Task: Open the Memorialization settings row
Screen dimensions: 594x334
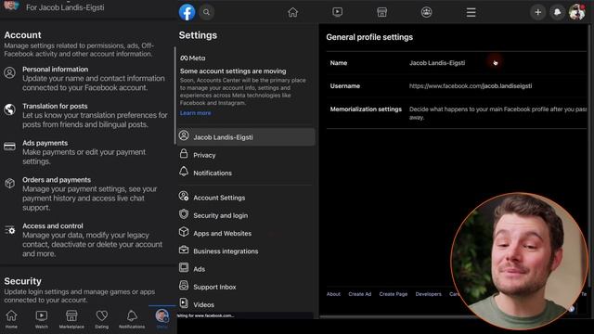Action: click(x=457, y=113)
